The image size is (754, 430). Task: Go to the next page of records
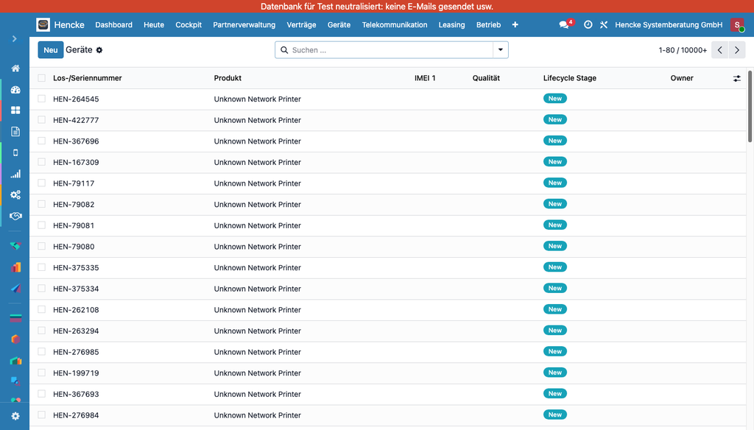click(x=737, y=50)
